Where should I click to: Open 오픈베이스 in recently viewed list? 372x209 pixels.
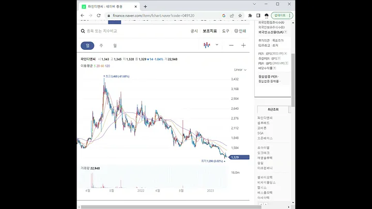265,138
